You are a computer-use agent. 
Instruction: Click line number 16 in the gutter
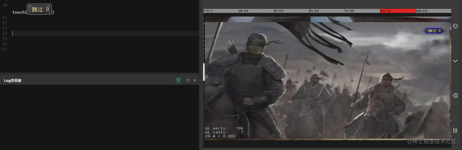(5, 44)
